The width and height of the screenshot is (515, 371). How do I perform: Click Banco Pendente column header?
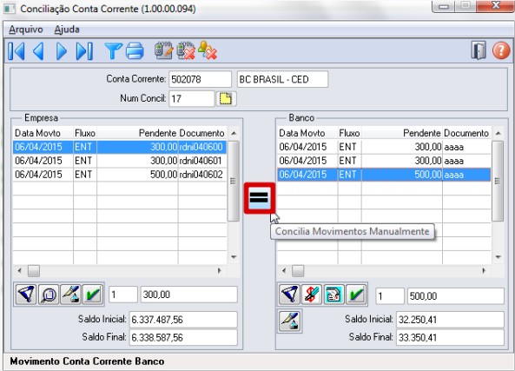402,133
